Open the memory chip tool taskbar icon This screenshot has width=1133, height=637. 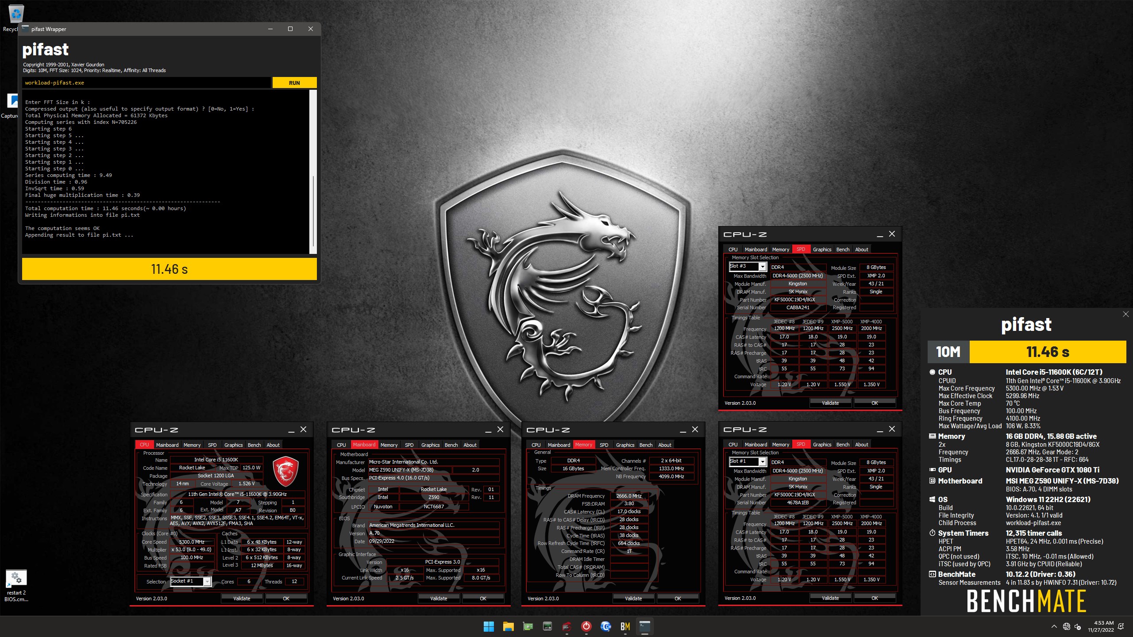click(547, 626)
